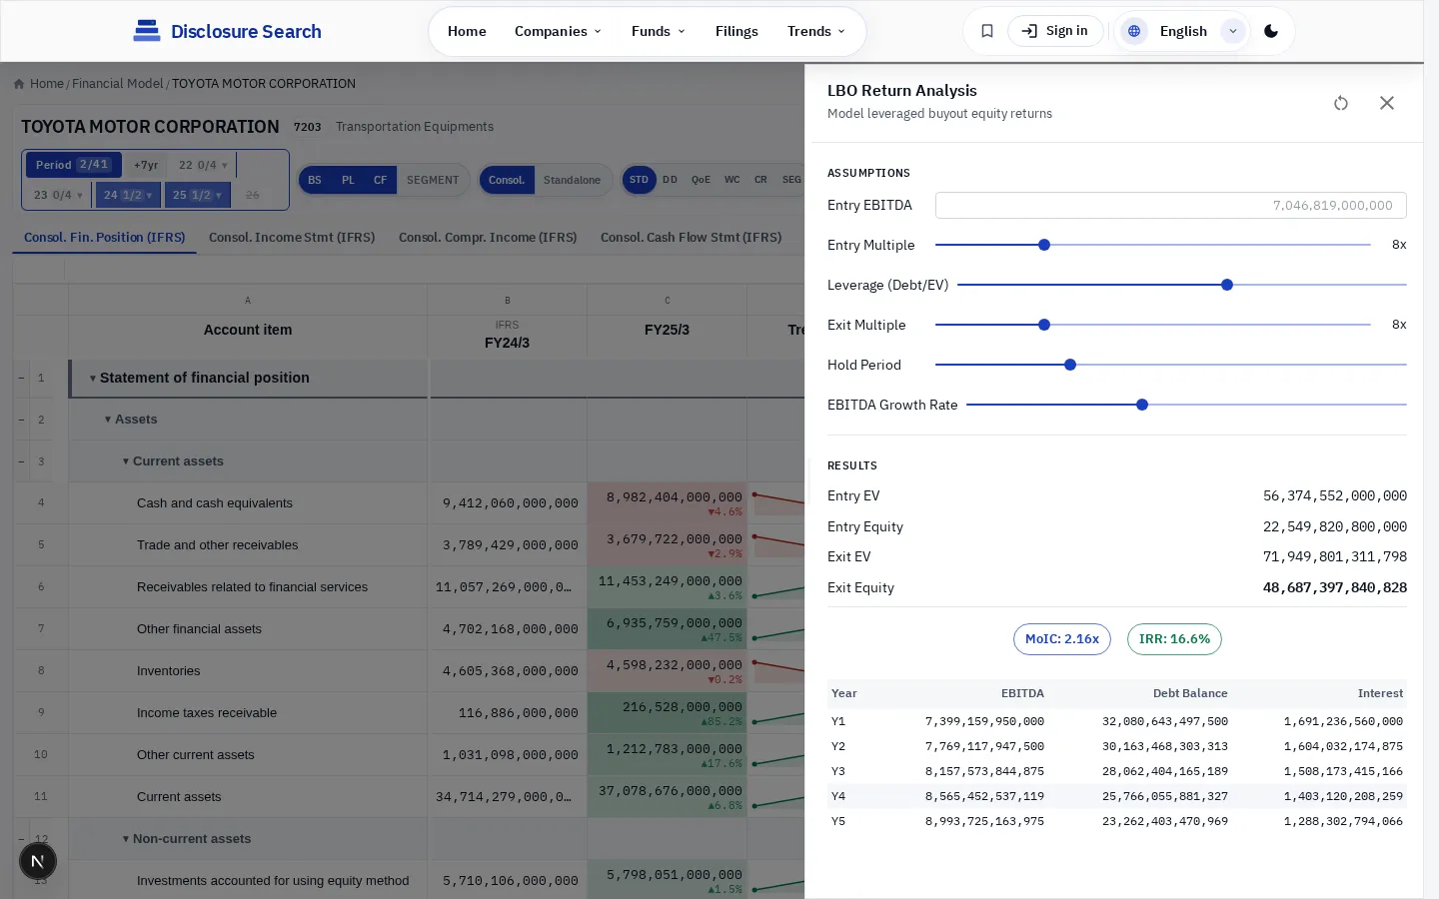
Task: Reset the LBO analysis with refresh icon
Action: 1341,103
